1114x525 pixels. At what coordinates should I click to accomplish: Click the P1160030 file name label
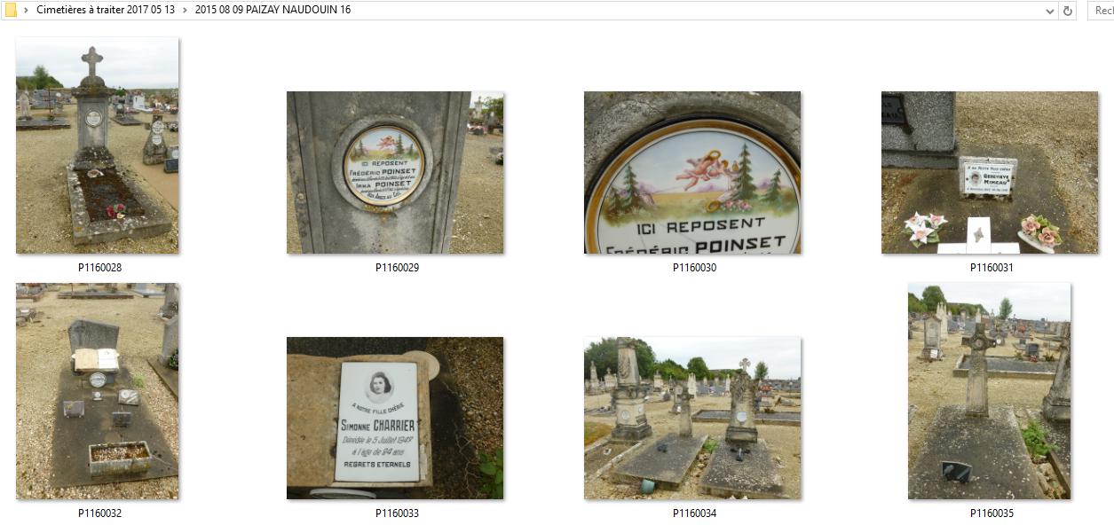694,268
